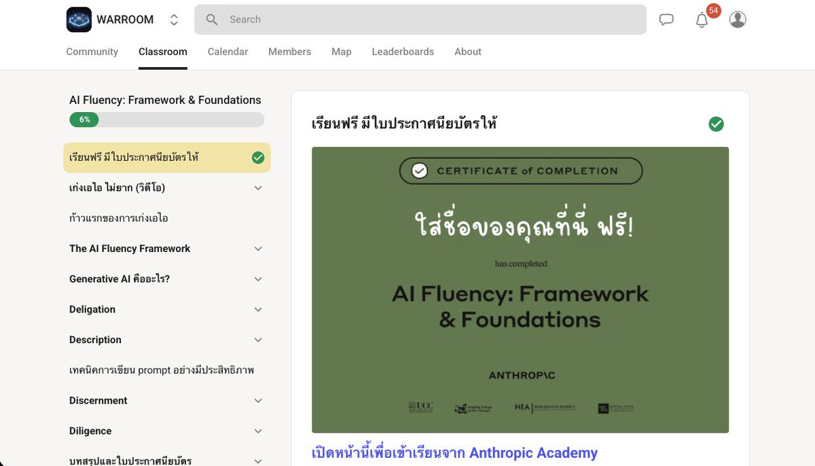The image size is (815, 466).
Task: Open the Map tab
Action: (x=342, y=52)
